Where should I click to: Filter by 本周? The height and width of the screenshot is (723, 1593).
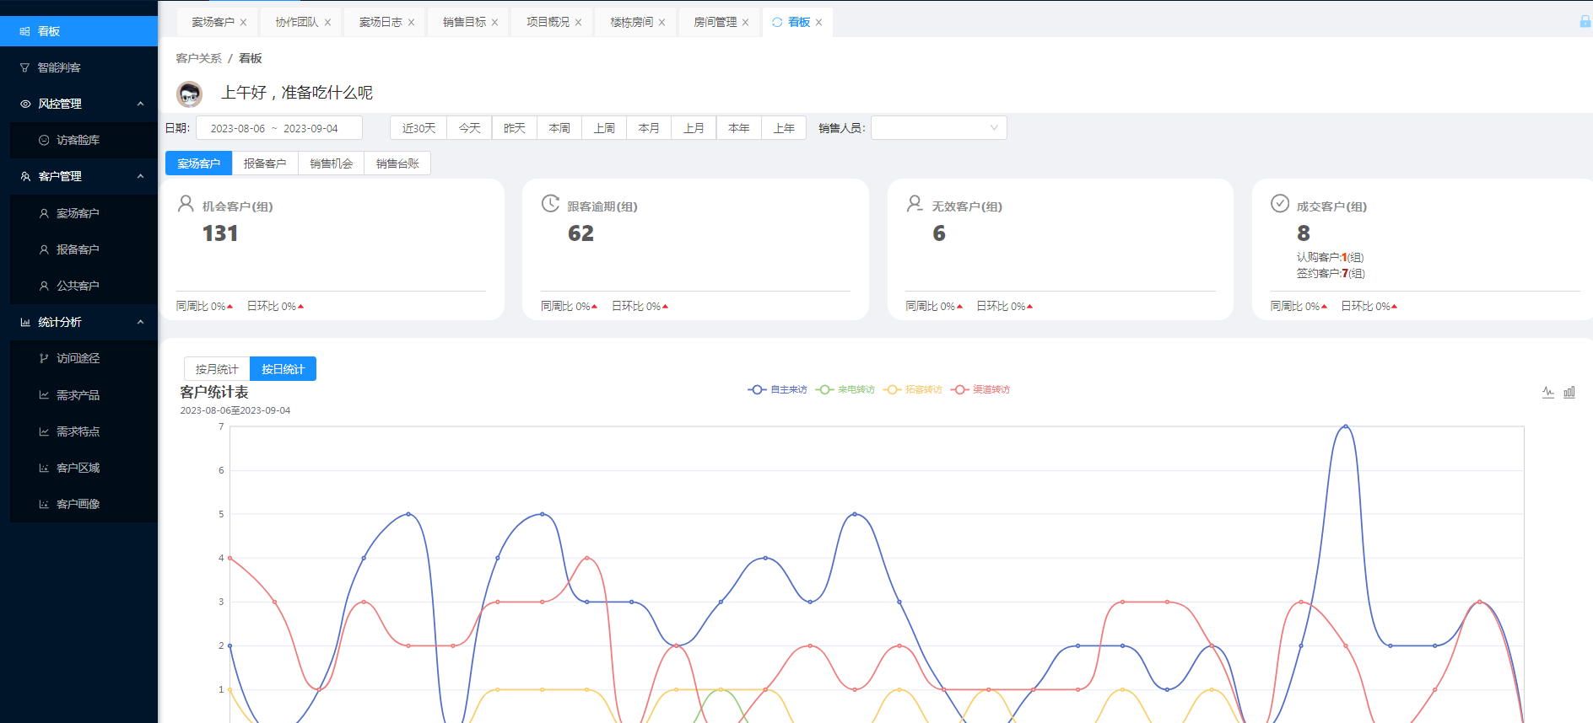[x=559, y=128]
